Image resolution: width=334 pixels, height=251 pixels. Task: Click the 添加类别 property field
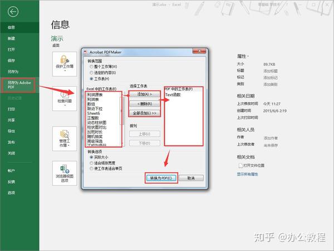[x=271, y=84]
